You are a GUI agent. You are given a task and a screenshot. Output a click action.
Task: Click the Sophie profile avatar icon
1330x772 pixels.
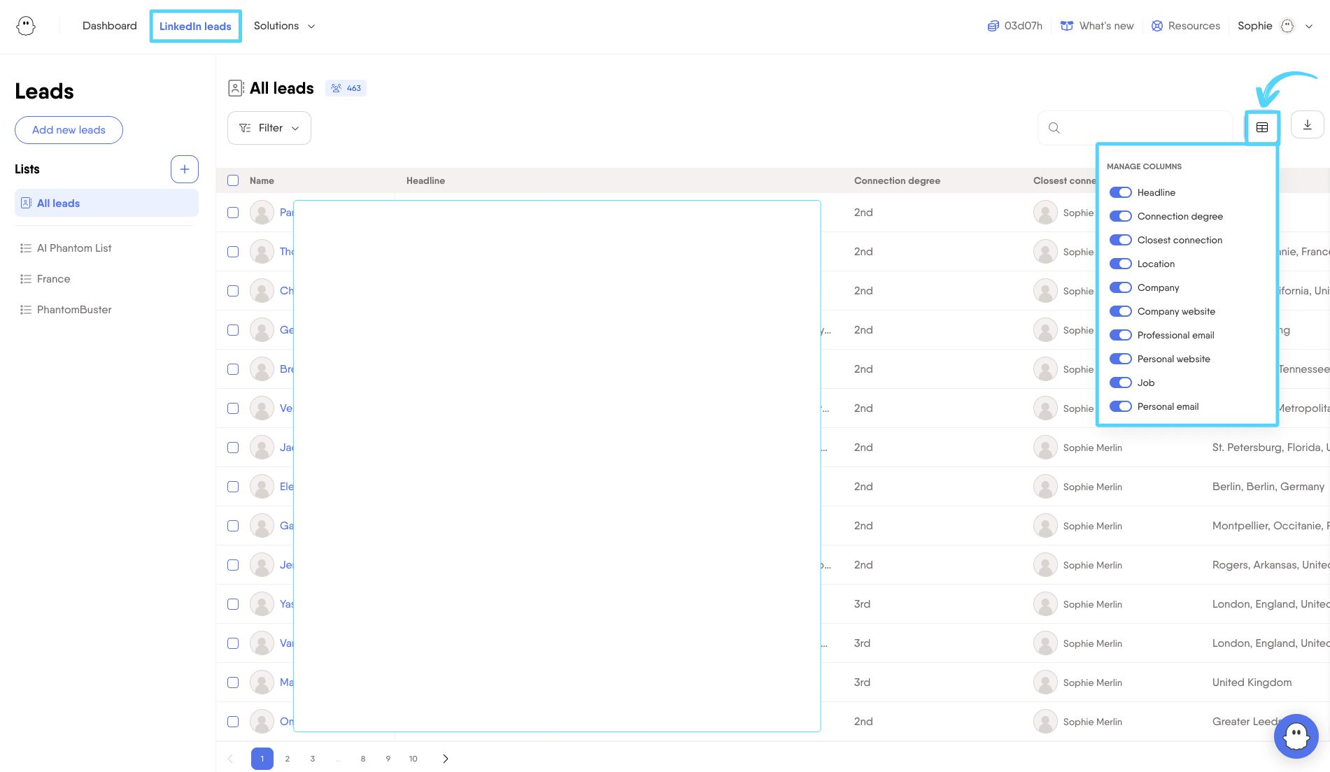click(x=1287, y=26)
